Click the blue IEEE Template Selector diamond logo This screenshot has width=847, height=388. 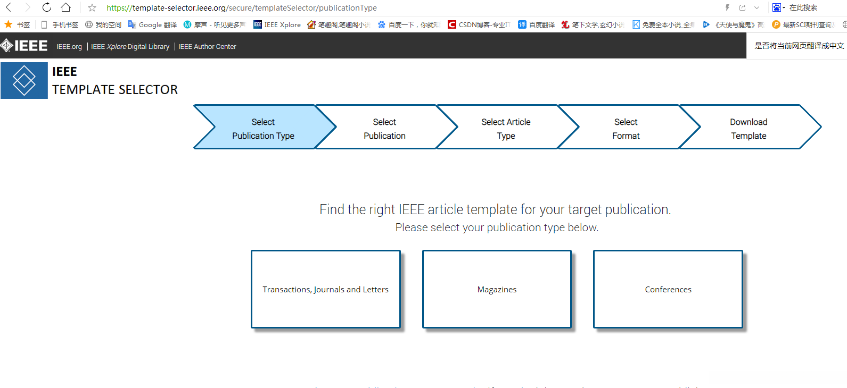point(24,80)
